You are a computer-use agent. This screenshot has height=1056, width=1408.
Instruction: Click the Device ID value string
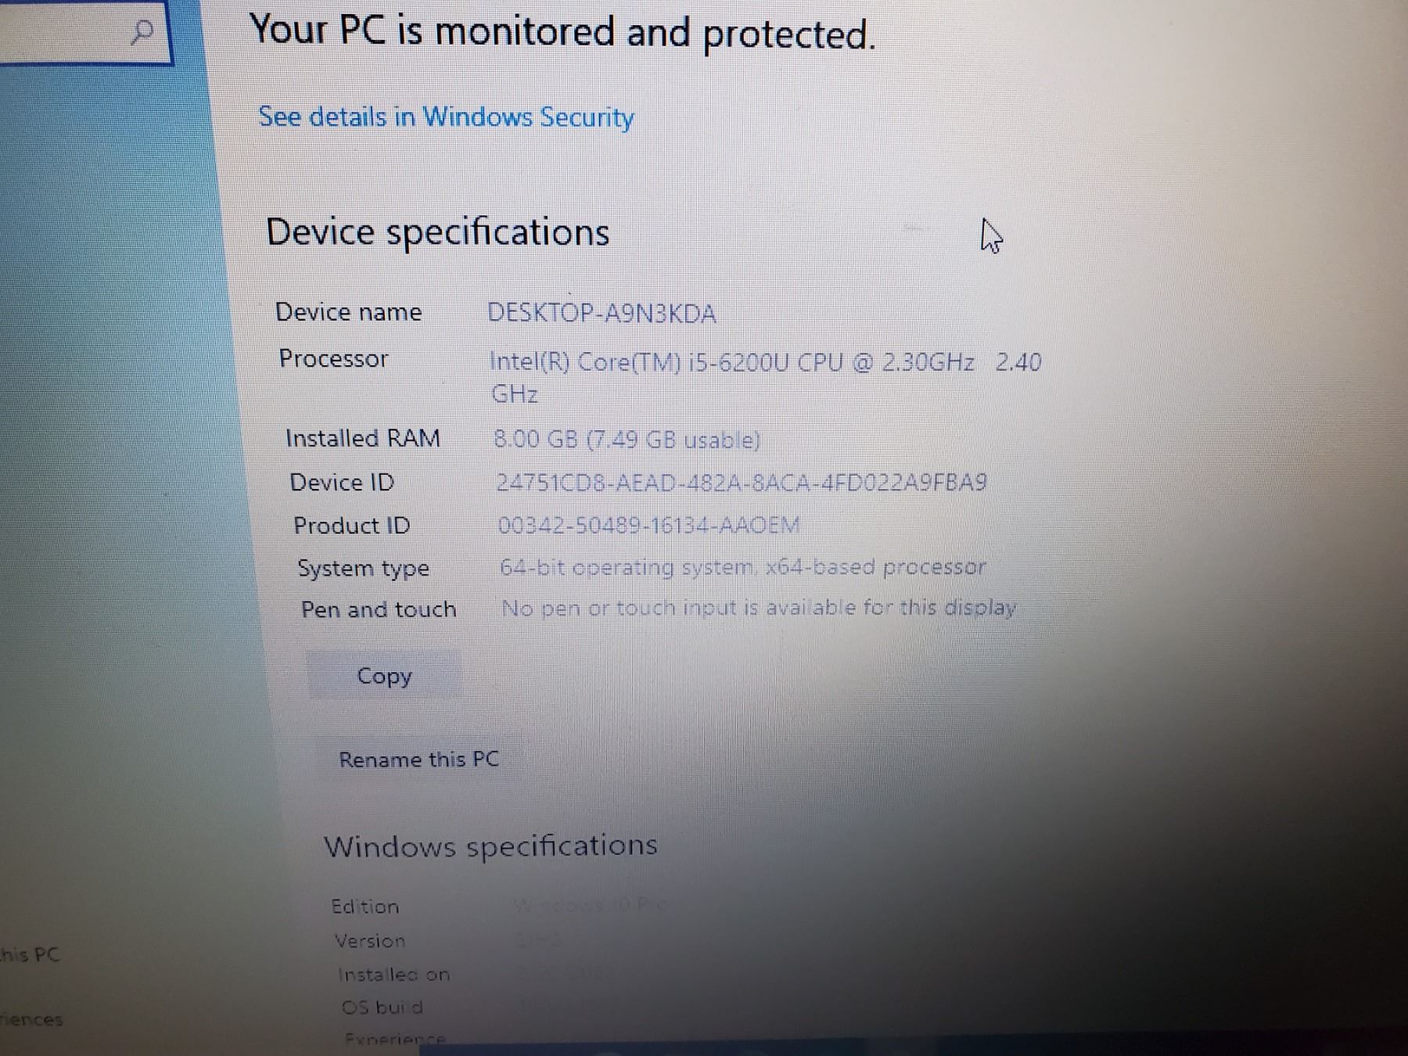(x=742, y=482)
